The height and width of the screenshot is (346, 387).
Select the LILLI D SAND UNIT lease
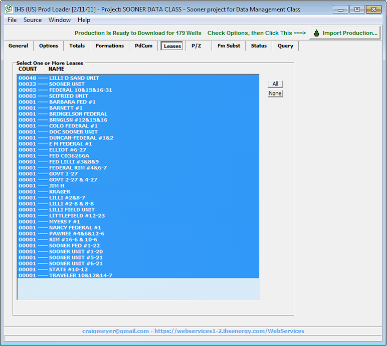coord(74,78)
